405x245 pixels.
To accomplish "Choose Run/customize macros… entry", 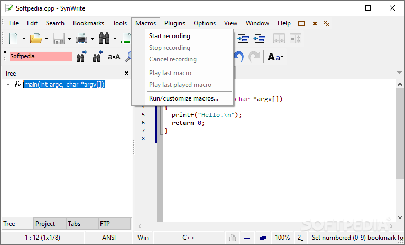I will [182, 98].
